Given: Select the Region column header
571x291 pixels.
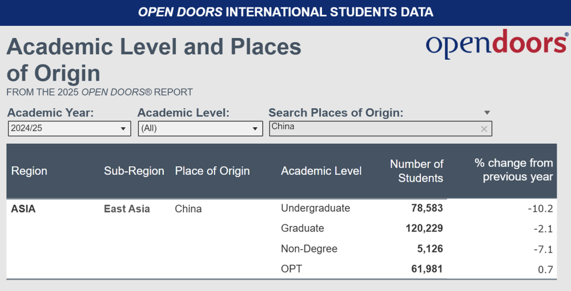Looking at the screenshot, I should coord(30,171).
